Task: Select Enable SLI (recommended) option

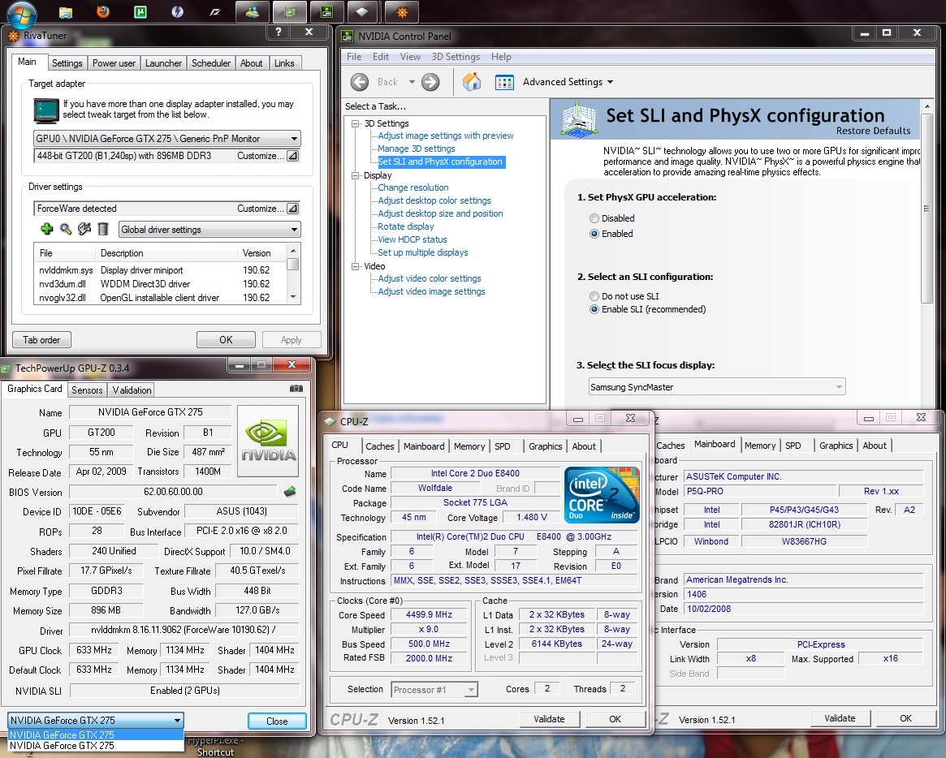Action: pos(594,309)
